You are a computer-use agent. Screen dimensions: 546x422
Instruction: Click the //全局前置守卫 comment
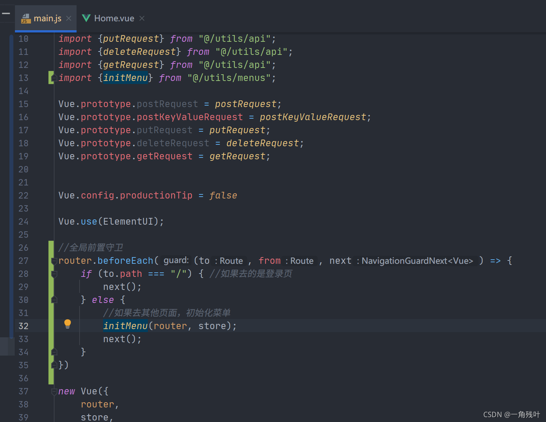coord(91,248)
